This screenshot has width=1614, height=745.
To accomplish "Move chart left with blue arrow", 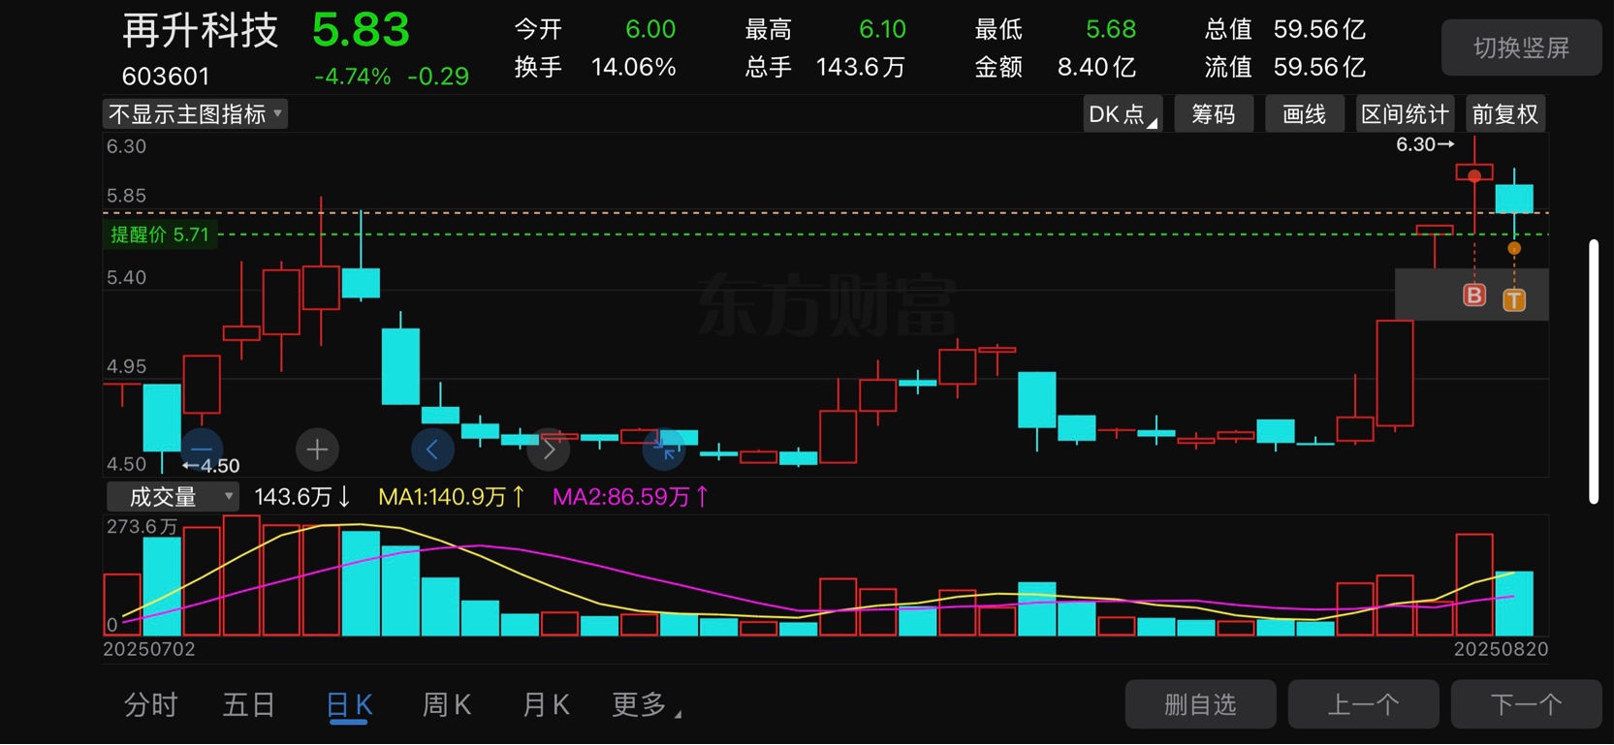I will tap(432, 450).
